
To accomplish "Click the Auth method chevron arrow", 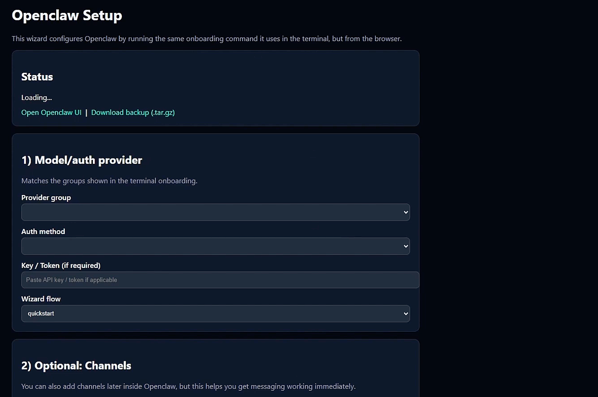I will [x=406, y=246].
